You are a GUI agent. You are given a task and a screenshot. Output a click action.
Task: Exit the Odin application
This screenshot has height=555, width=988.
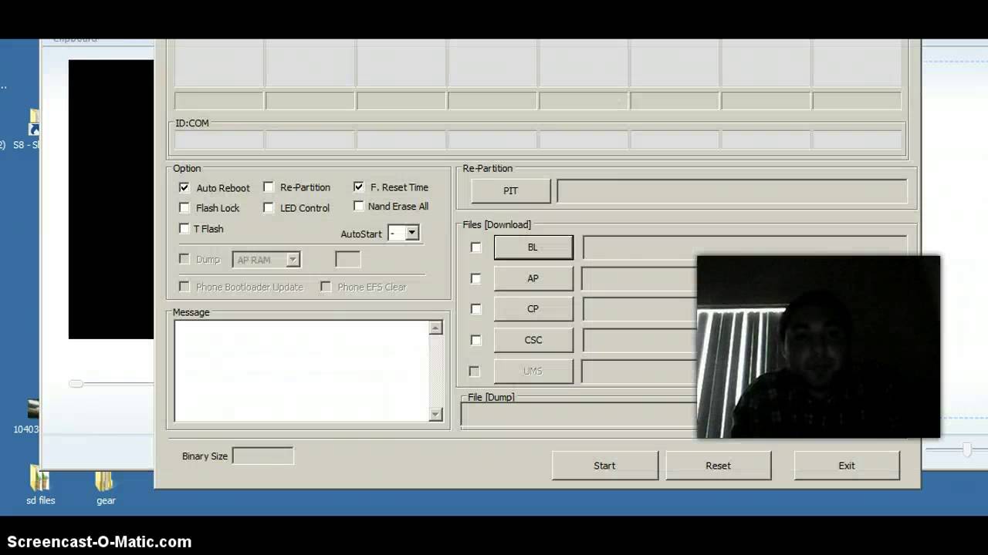(847, 466)
